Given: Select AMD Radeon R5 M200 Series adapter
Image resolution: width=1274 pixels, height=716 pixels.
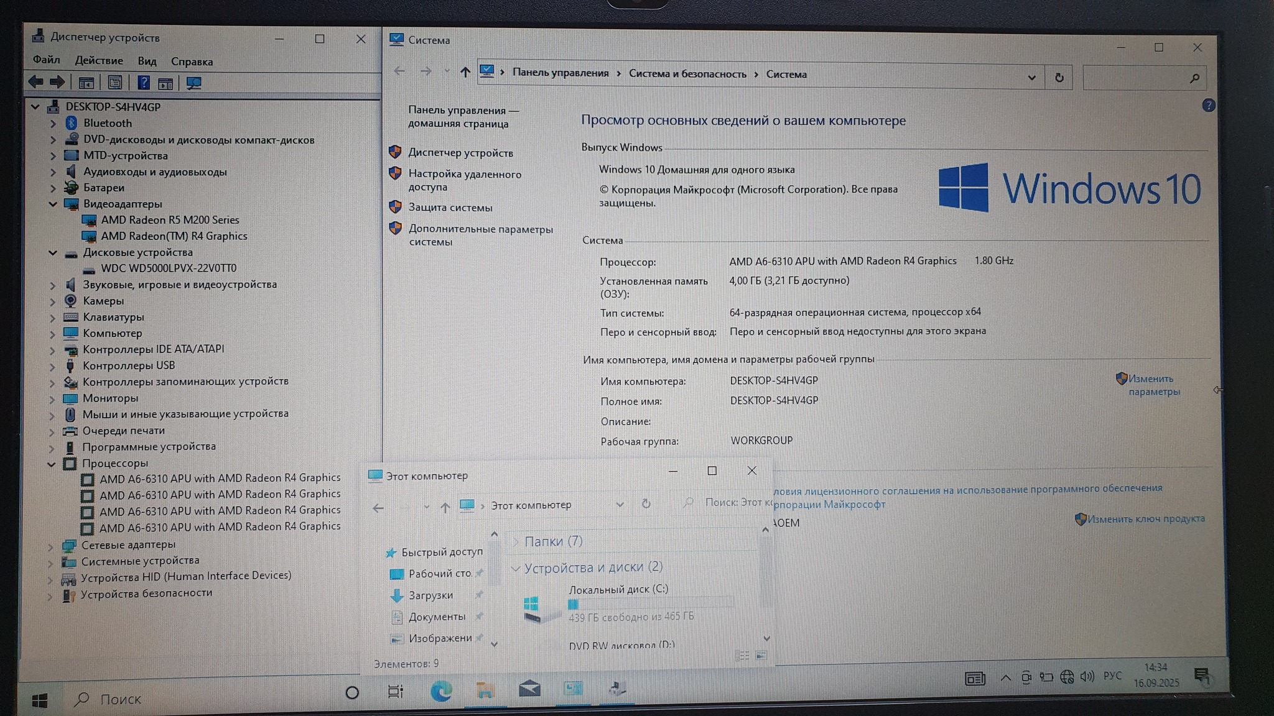Looking at the screenshot, I should pos(170,220).
